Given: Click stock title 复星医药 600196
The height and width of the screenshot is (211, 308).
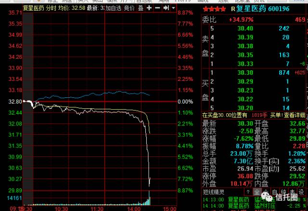Looking at the screenshot, I should 263,9.
